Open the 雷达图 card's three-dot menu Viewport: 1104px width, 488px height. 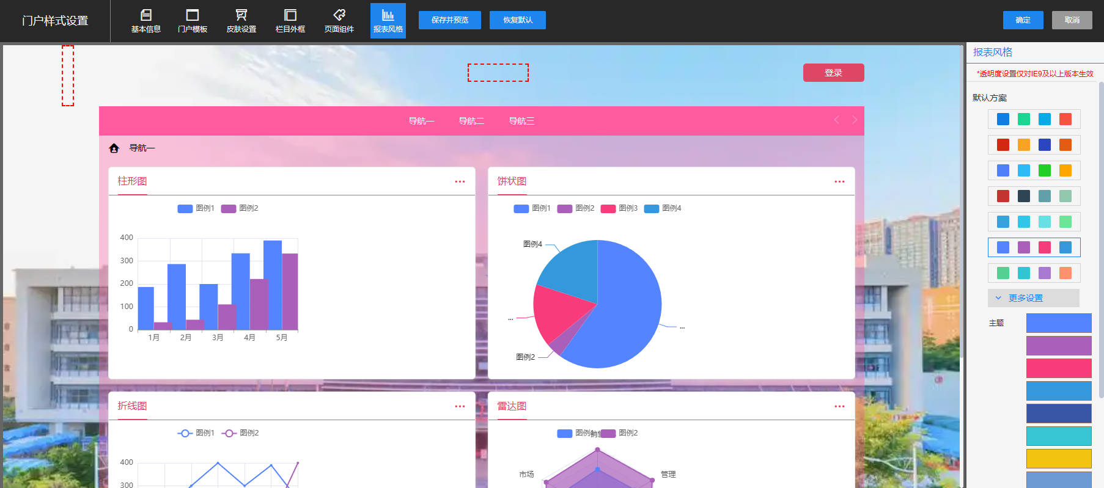[839, 406]
